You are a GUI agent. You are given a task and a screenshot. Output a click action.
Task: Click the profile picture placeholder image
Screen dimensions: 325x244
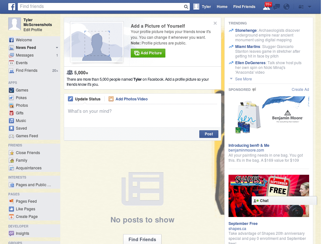97,42
